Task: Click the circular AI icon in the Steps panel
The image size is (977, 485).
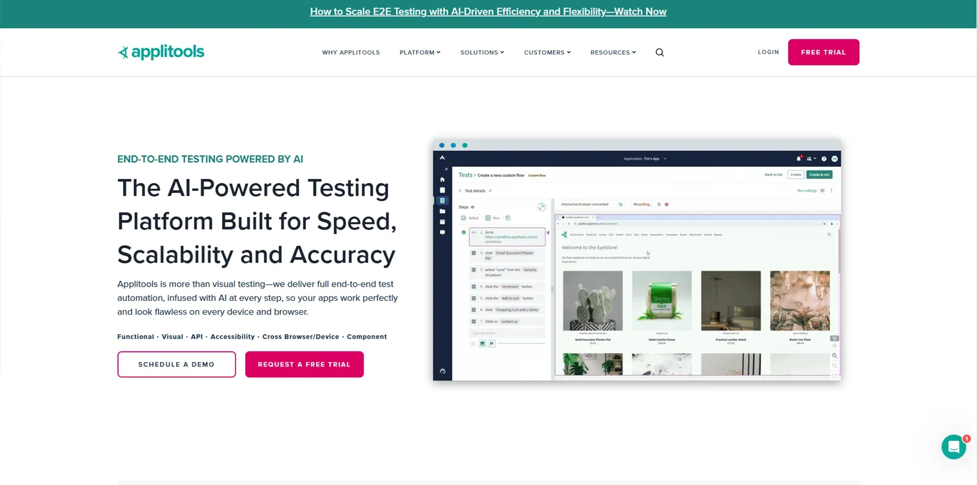Action: tap(541, 207)
